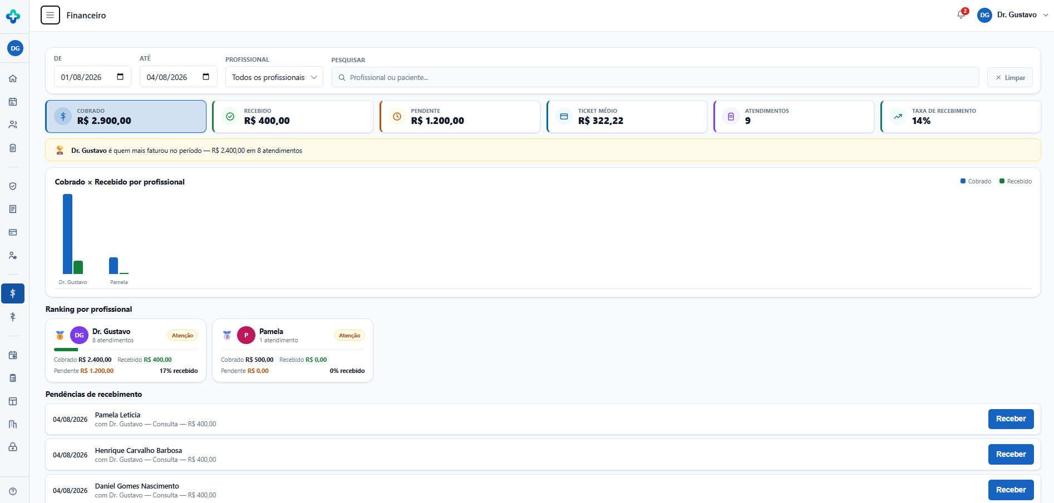Click the top-performer banner about Dr. Gustavo
This screenshot has height=503, width=1054.
(x=543, y=150)
